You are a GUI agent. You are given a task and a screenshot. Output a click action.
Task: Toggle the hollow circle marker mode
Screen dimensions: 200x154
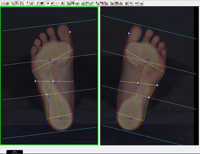pyautogui.click(x=56, y=3)
